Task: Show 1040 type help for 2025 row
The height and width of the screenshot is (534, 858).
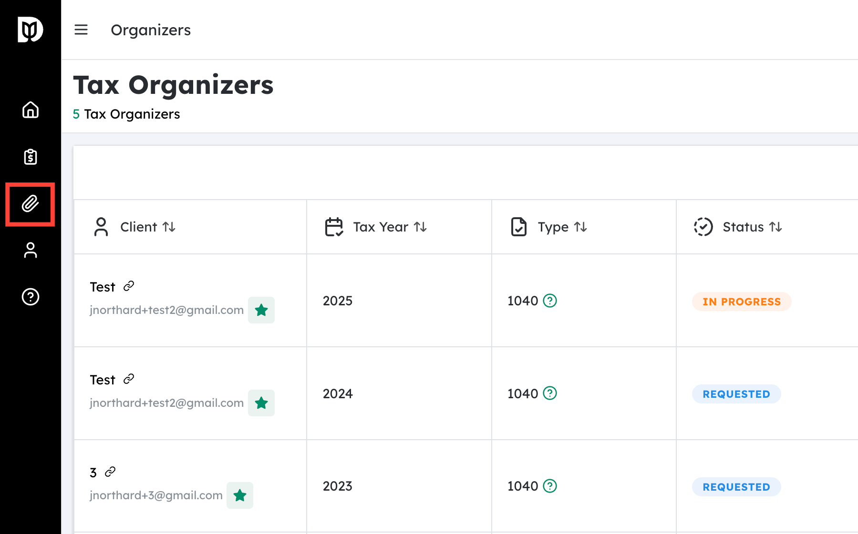Action: [x=550, y=301]
